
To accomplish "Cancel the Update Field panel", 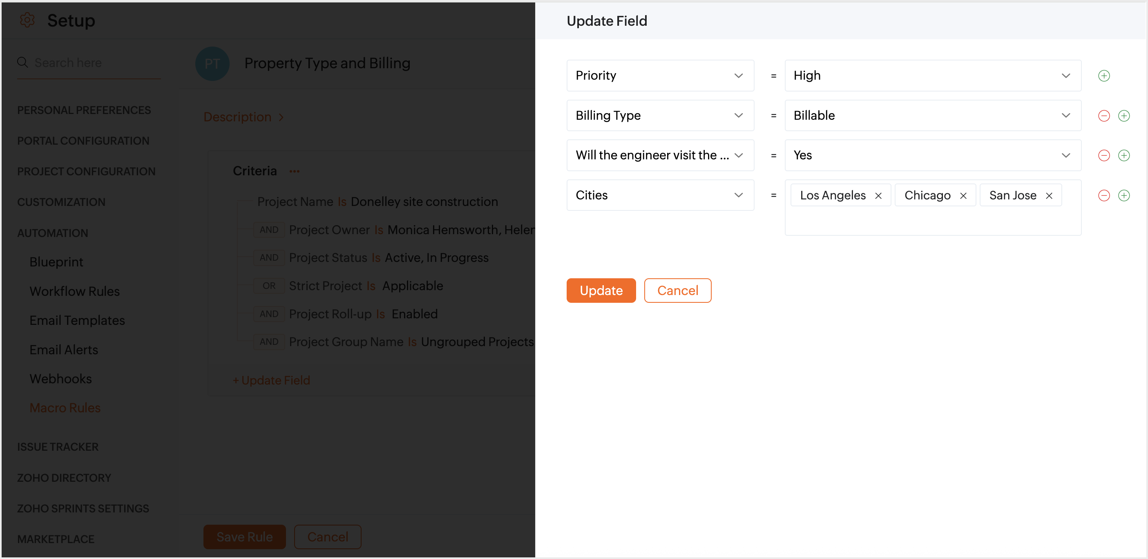I will [x=677, y=291].
